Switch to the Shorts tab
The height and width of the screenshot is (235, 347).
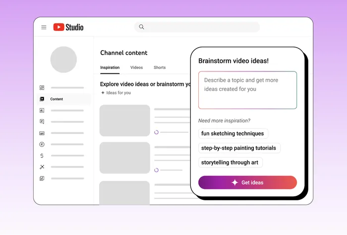[x=160, y=67]
